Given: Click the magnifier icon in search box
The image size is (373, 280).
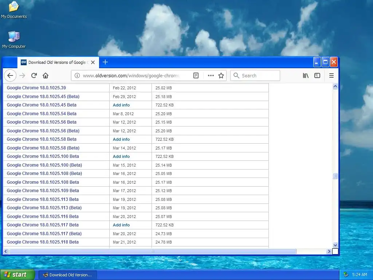Looking at the screenshot, I should coord(236,75).
